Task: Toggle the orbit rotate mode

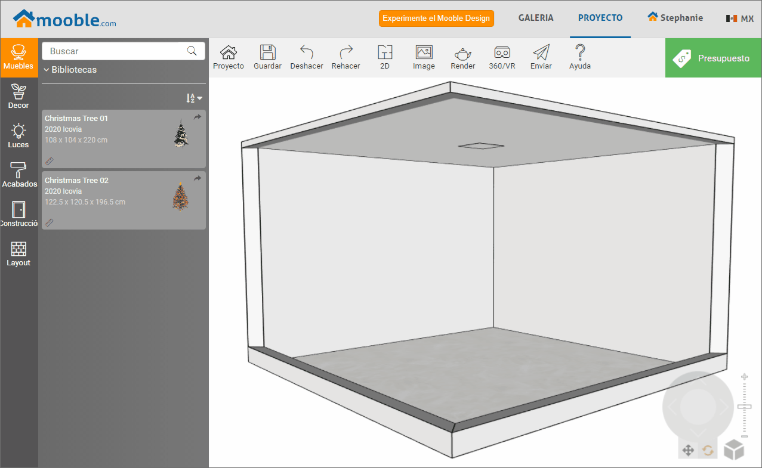Action: pyautogui.click(x=708, y=450)
